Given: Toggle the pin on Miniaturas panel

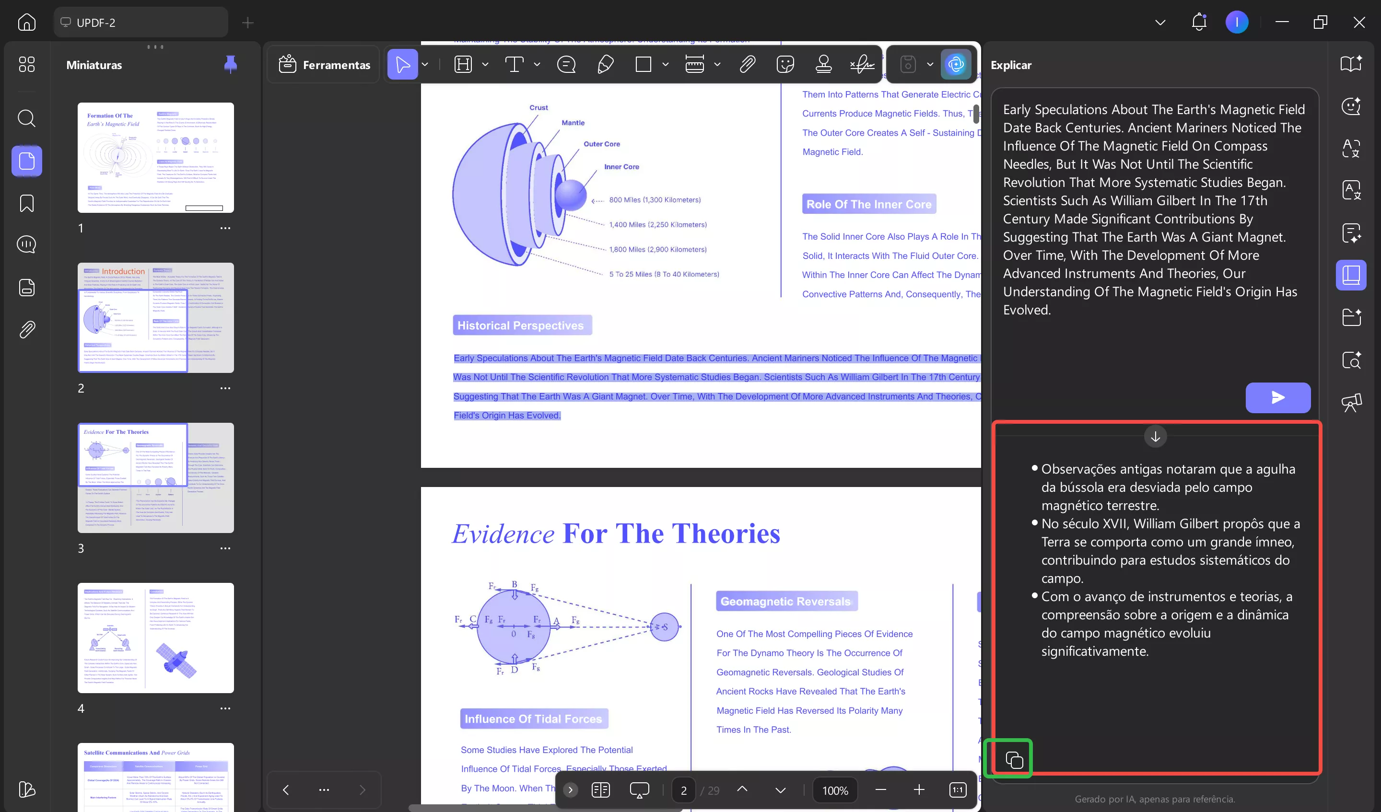Looking at the screenshot, I should coord(230,65).
